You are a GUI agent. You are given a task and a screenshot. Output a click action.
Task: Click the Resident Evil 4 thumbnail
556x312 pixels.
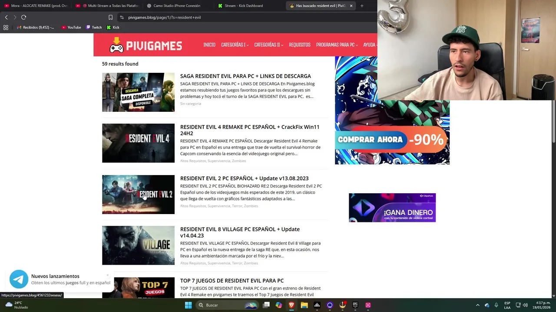[x=138, y=143]
